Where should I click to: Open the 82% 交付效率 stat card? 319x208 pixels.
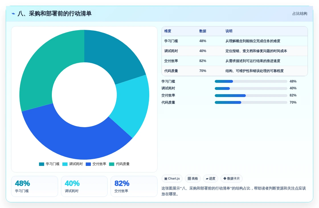(134, 186)
